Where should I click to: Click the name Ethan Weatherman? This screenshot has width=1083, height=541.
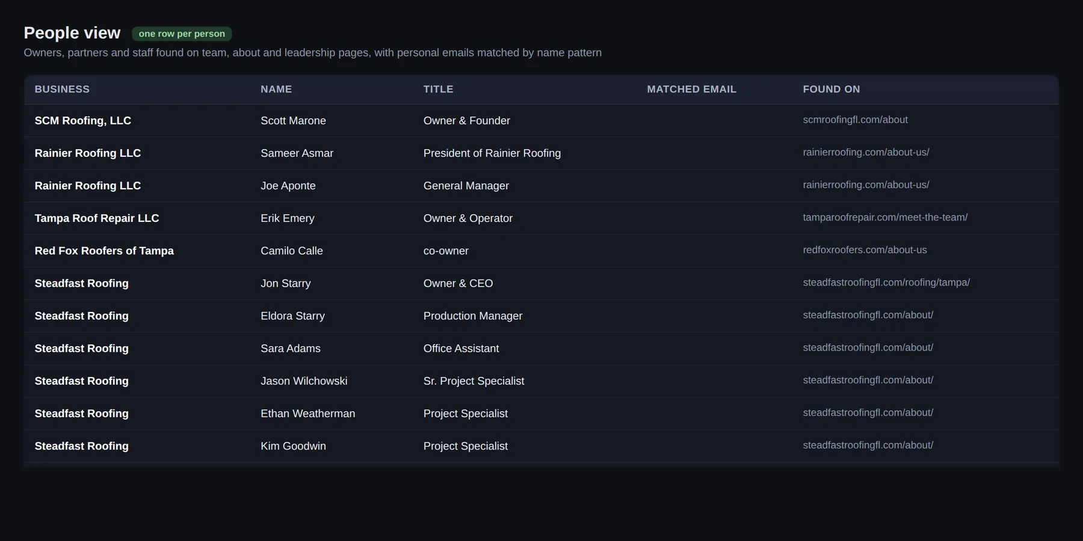(x=308, y=413)
